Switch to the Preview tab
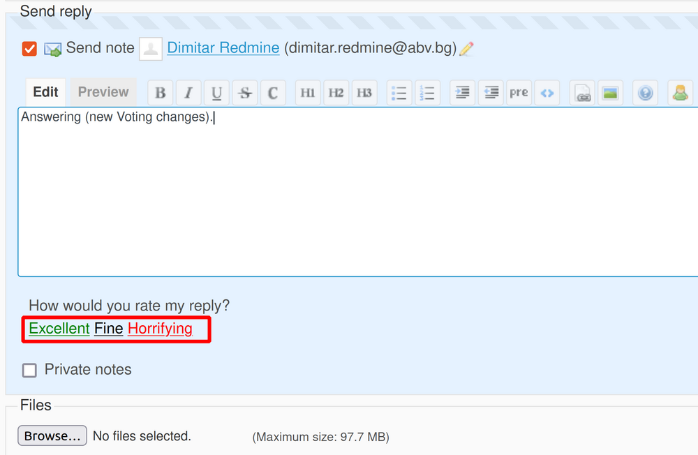Viewport: 698px width, 455px height. pos(103,92)
